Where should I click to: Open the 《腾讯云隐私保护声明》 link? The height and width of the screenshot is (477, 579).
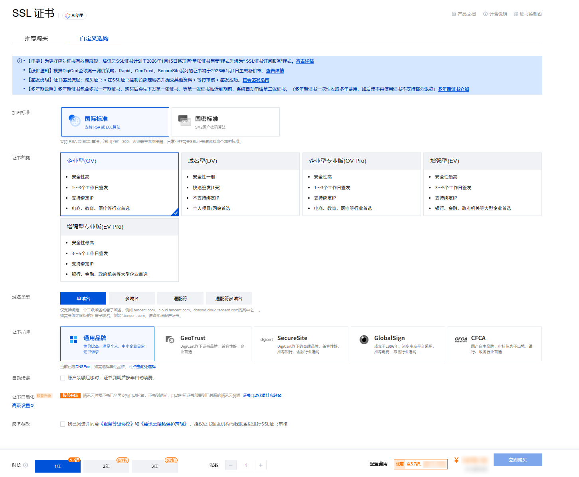coord(164,424)
